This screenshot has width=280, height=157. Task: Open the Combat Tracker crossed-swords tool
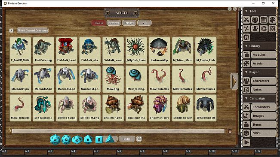246,20
